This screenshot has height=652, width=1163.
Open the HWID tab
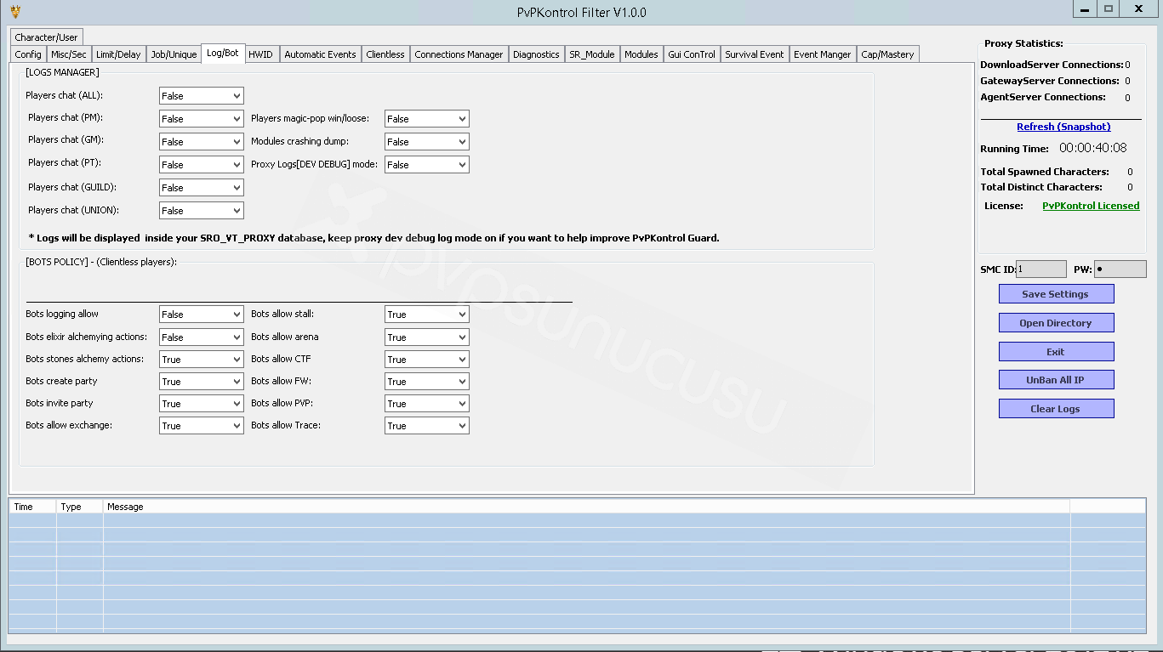[261, 54]
